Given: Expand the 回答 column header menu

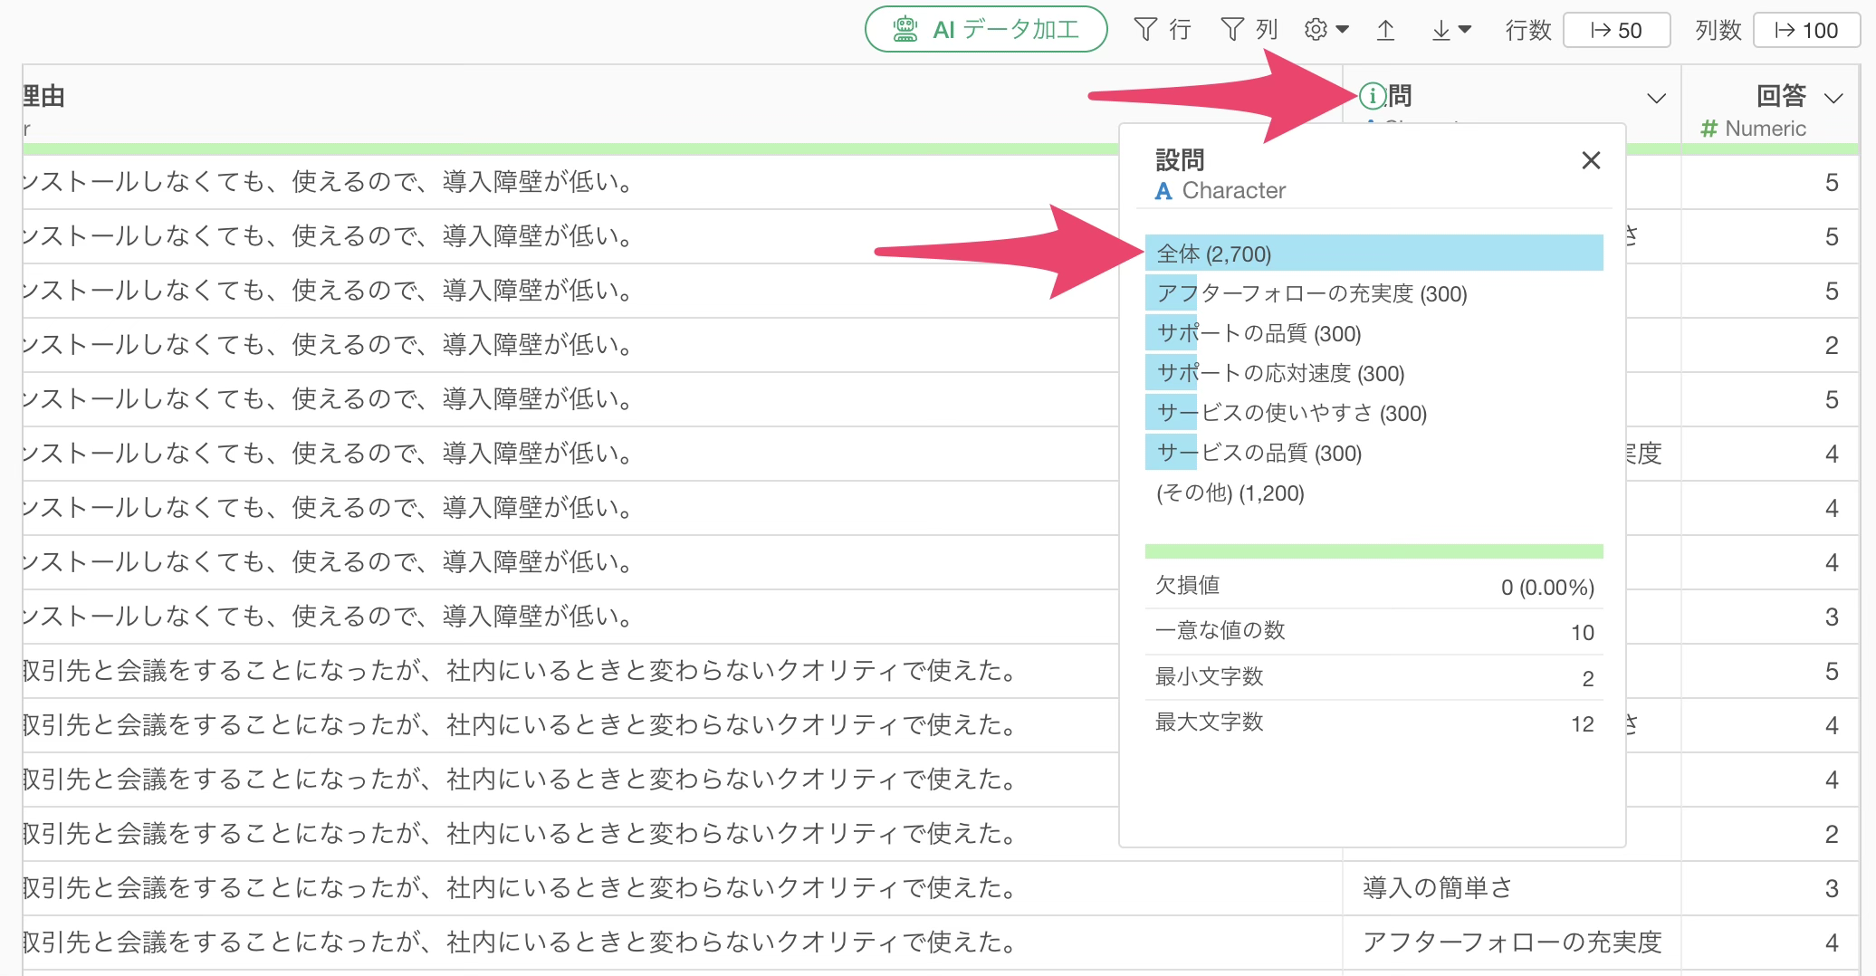Looking at the screenshot, I should (1833, 98).
